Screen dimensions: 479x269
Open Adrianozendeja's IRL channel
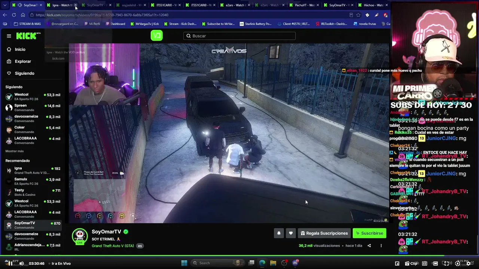tap(33, 247)
